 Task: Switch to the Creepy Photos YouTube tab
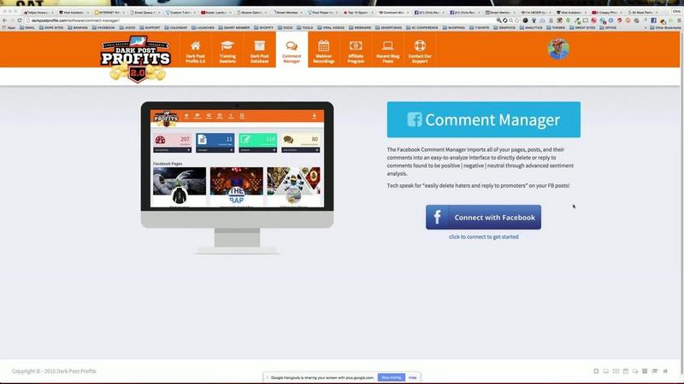[x=608, y=13]
